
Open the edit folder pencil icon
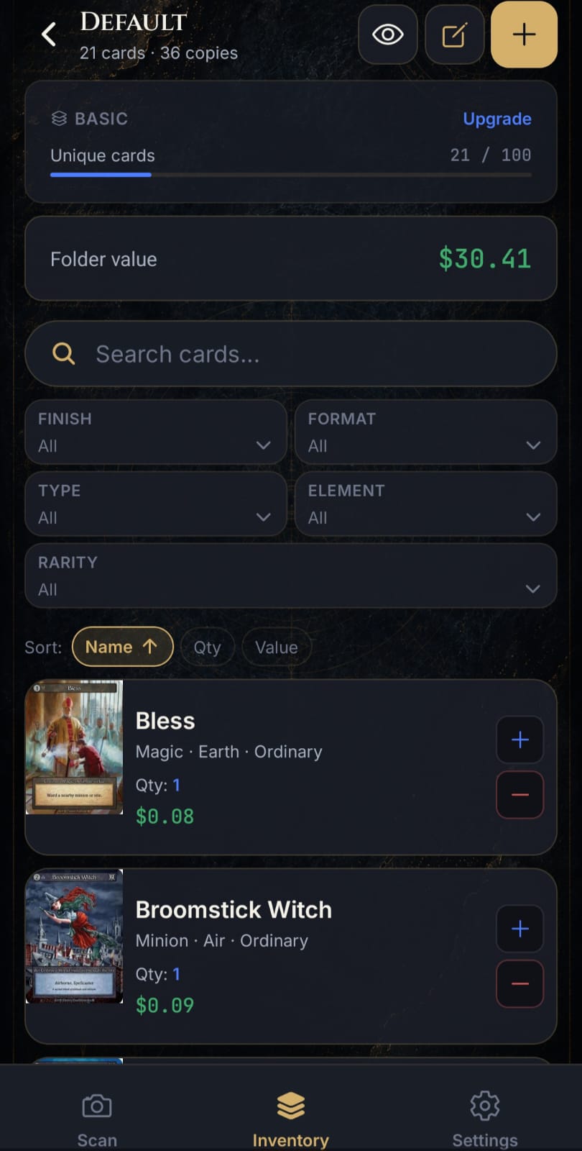click(x=454, y=35)
